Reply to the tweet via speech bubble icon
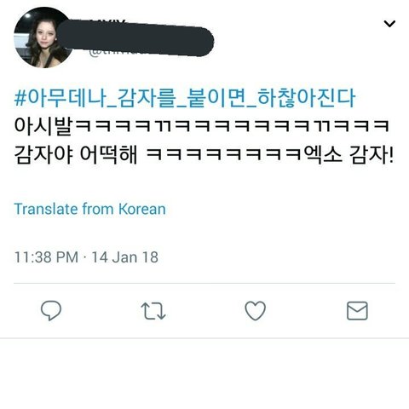 (51, 310)
